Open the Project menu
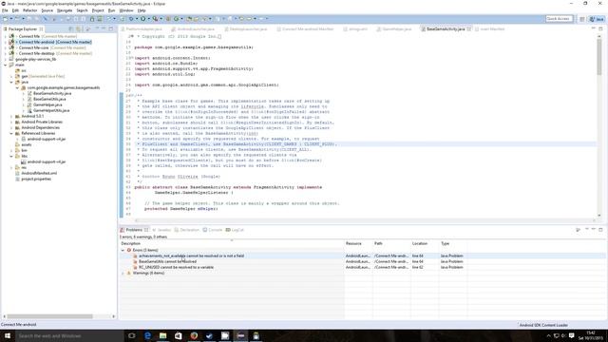Viewport: 608px width, 342px height. [x=98, y=10]
